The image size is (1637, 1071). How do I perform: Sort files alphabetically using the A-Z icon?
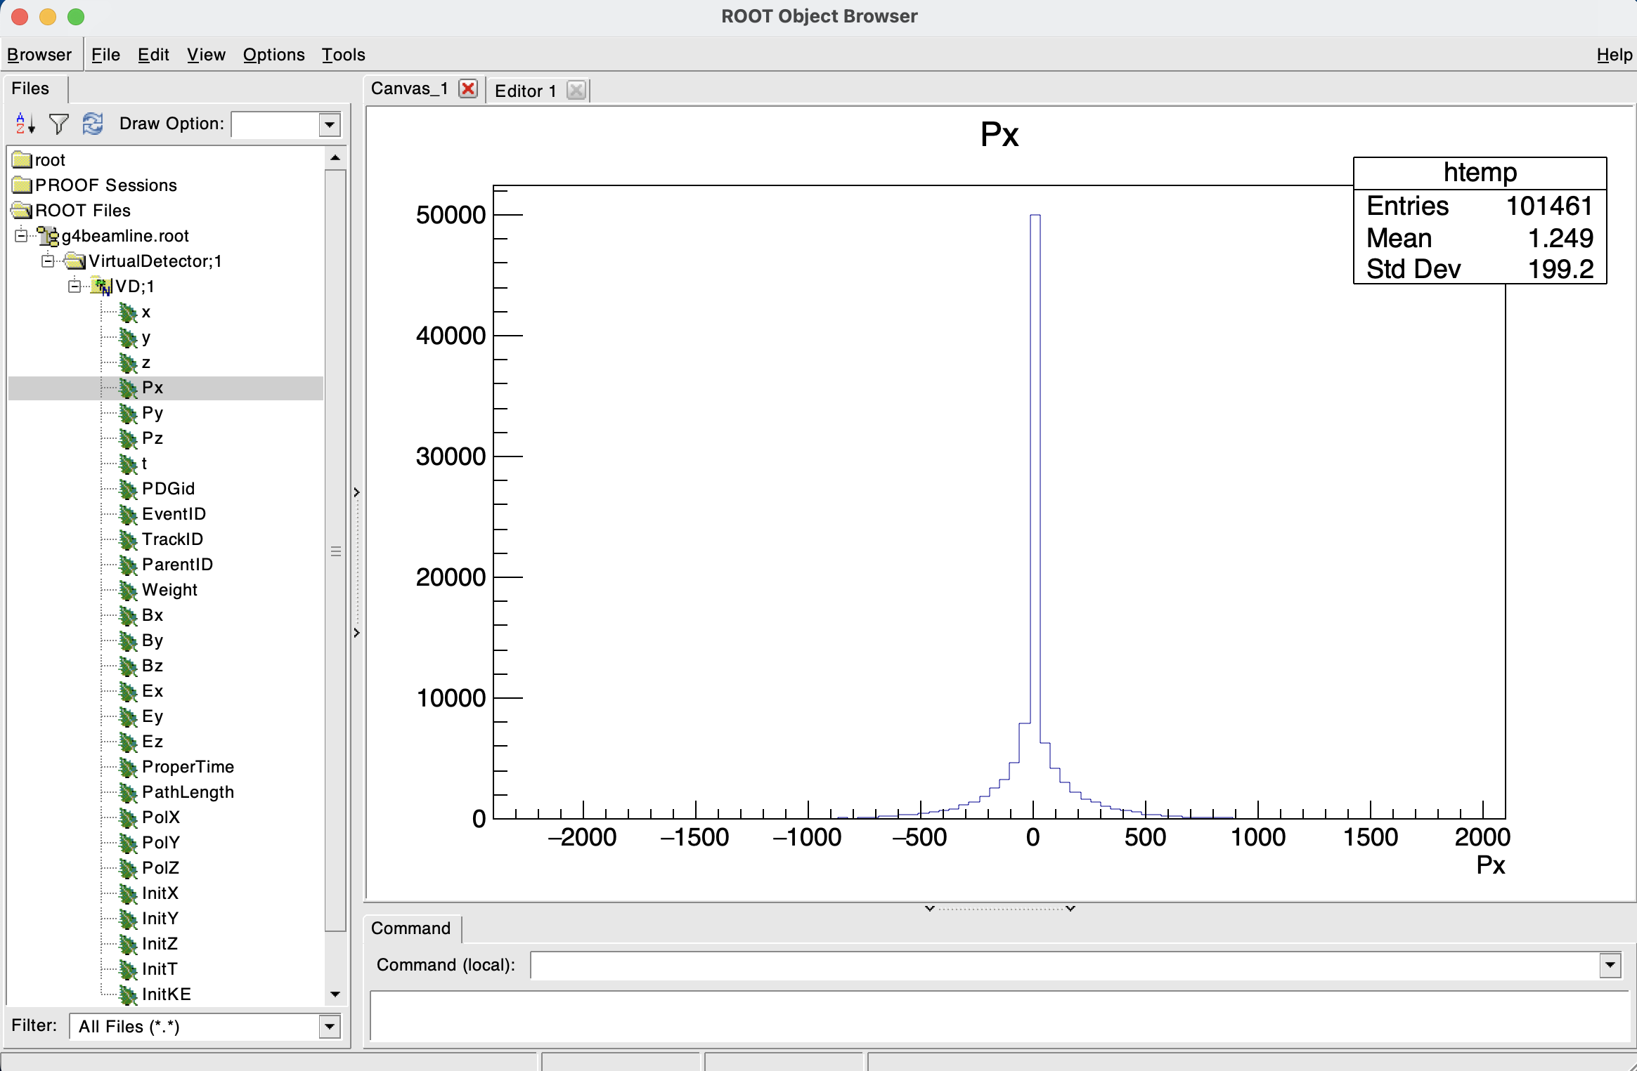click(x=23, y=124)
